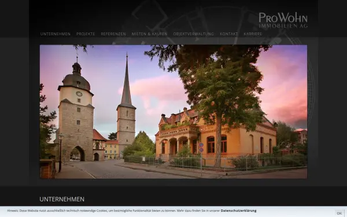The image size is (347, 217).
Task: Accept the cookie notice with OK
Action: tap(339, 213)
